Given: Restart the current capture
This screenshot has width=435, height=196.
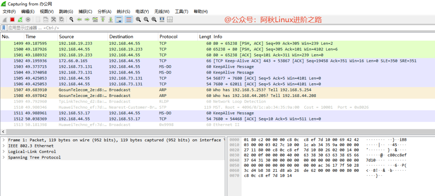Looking at the screenshot, I should pos(20,19).
